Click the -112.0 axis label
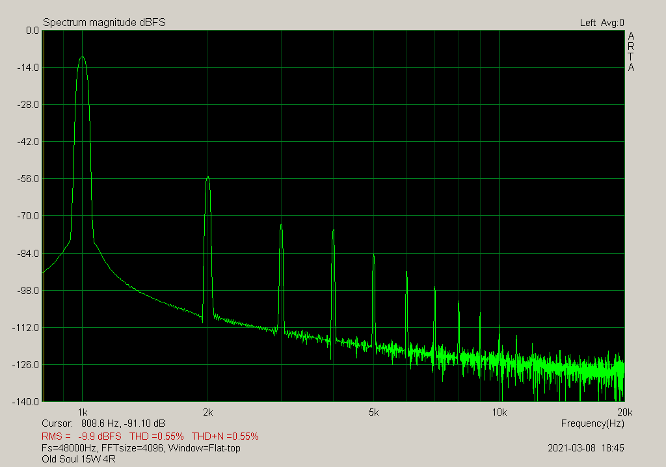The height and width of the screenshot is (467, 666). point(26,328)
